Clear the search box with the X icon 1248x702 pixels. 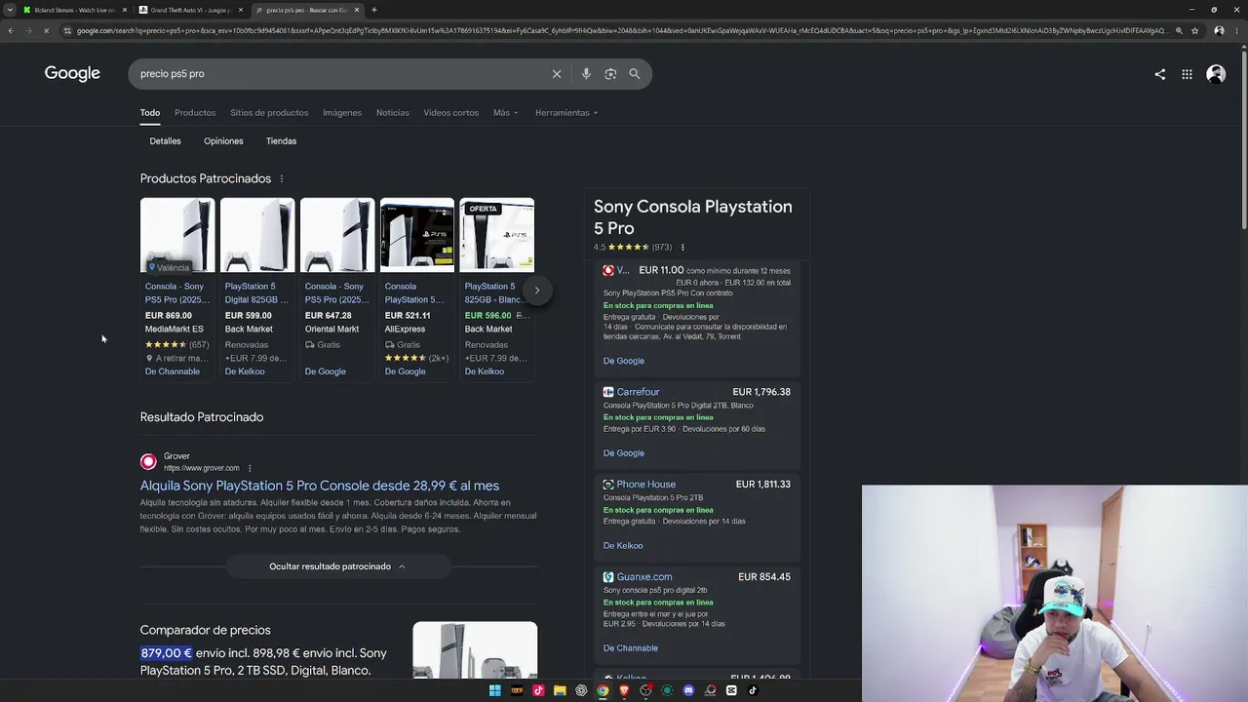[557, 74]
